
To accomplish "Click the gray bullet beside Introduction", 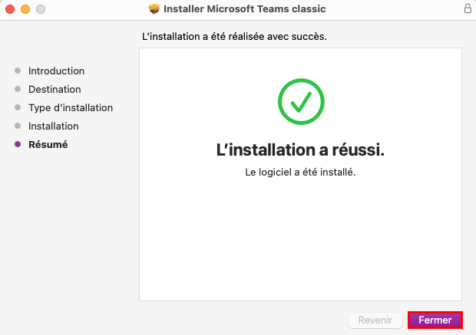I will point(18,71).
